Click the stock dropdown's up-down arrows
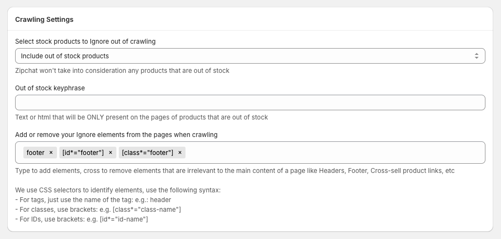Screen dimensions: 501x239 [x=477, y=56]
